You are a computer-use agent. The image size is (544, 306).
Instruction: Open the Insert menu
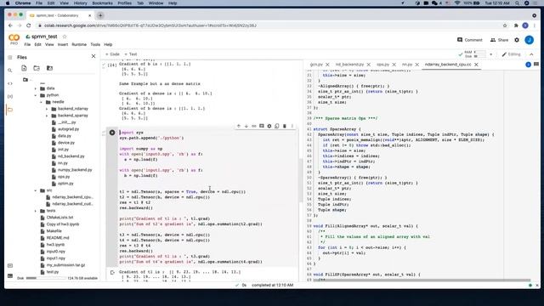[63, 45]
